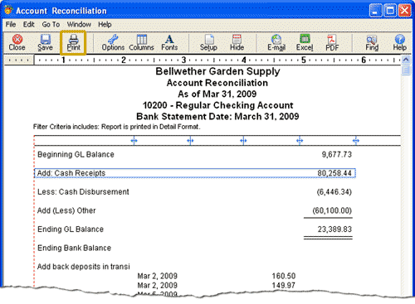Select the Less: Cash Disbursement row
The image size is (415, 304).
[x=195, y=192]
